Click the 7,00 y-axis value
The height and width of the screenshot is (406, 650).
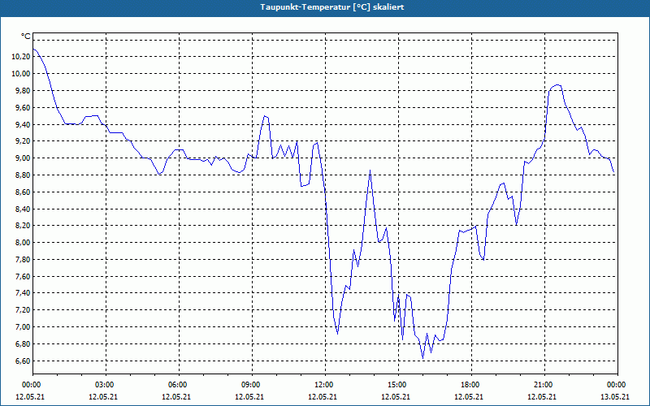(x=23, y=327)
